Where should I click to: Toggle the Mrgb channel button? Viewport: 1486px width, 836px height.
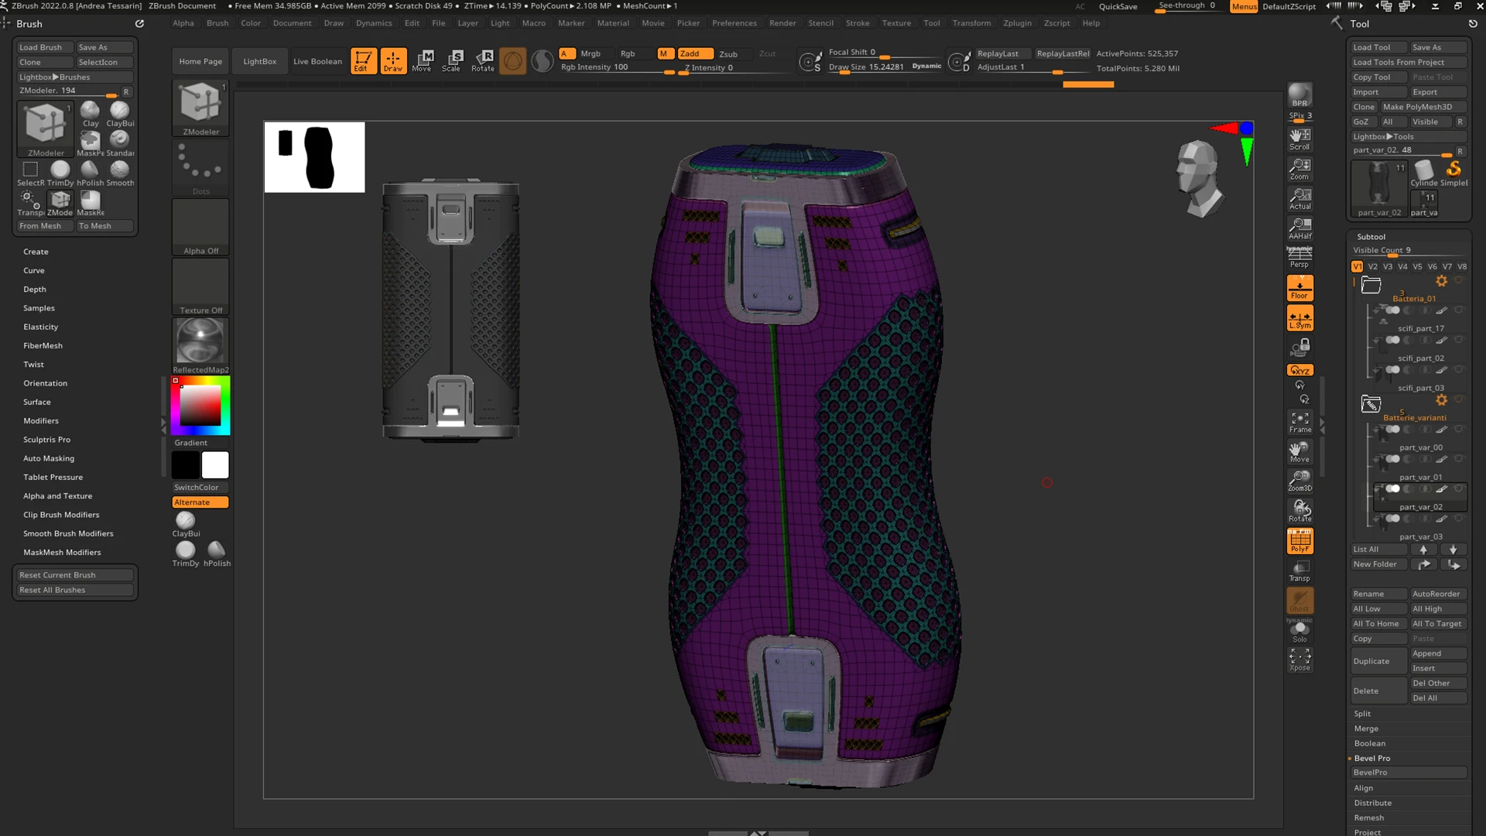tap(591, 53)
